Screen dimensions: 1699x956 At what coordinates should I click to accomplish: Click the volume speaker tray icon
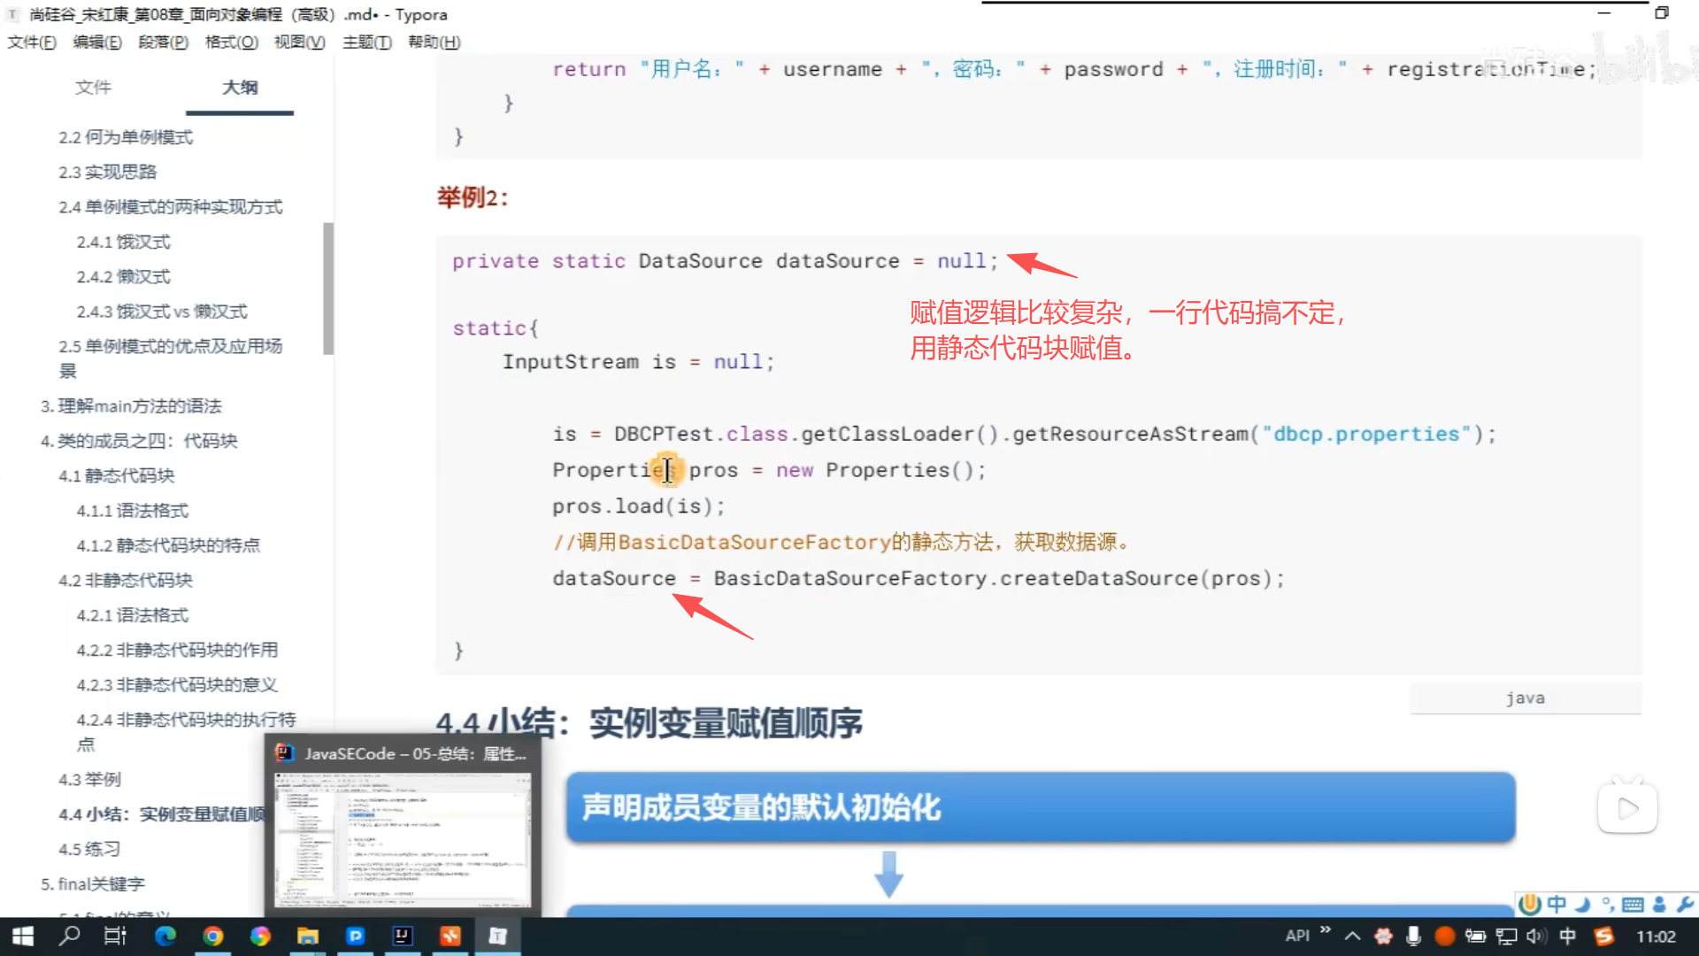(1535, 936)
